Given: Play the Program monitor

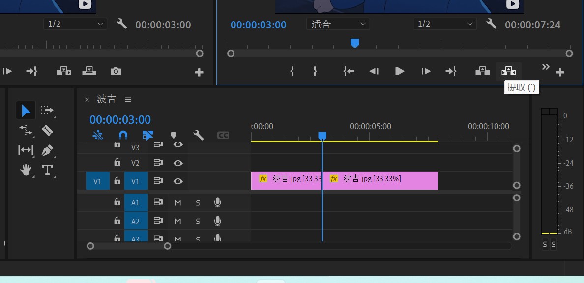Looking at the screenshot, I should click(x=399, y=71).
